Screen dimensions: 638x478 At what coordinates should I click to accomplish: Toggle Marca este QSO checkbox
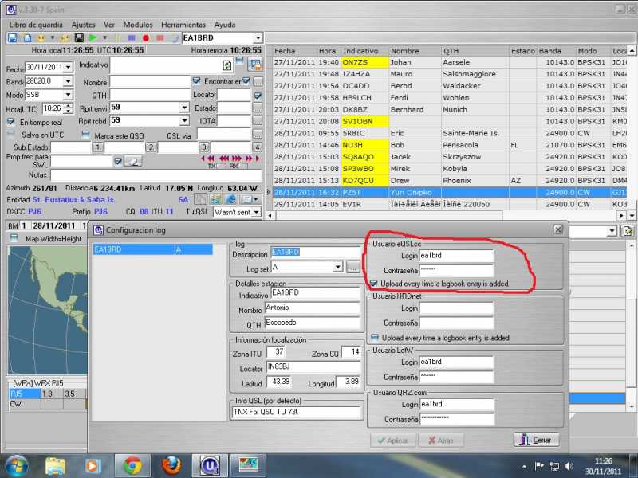pyautogui.click(x=85, y=135)
